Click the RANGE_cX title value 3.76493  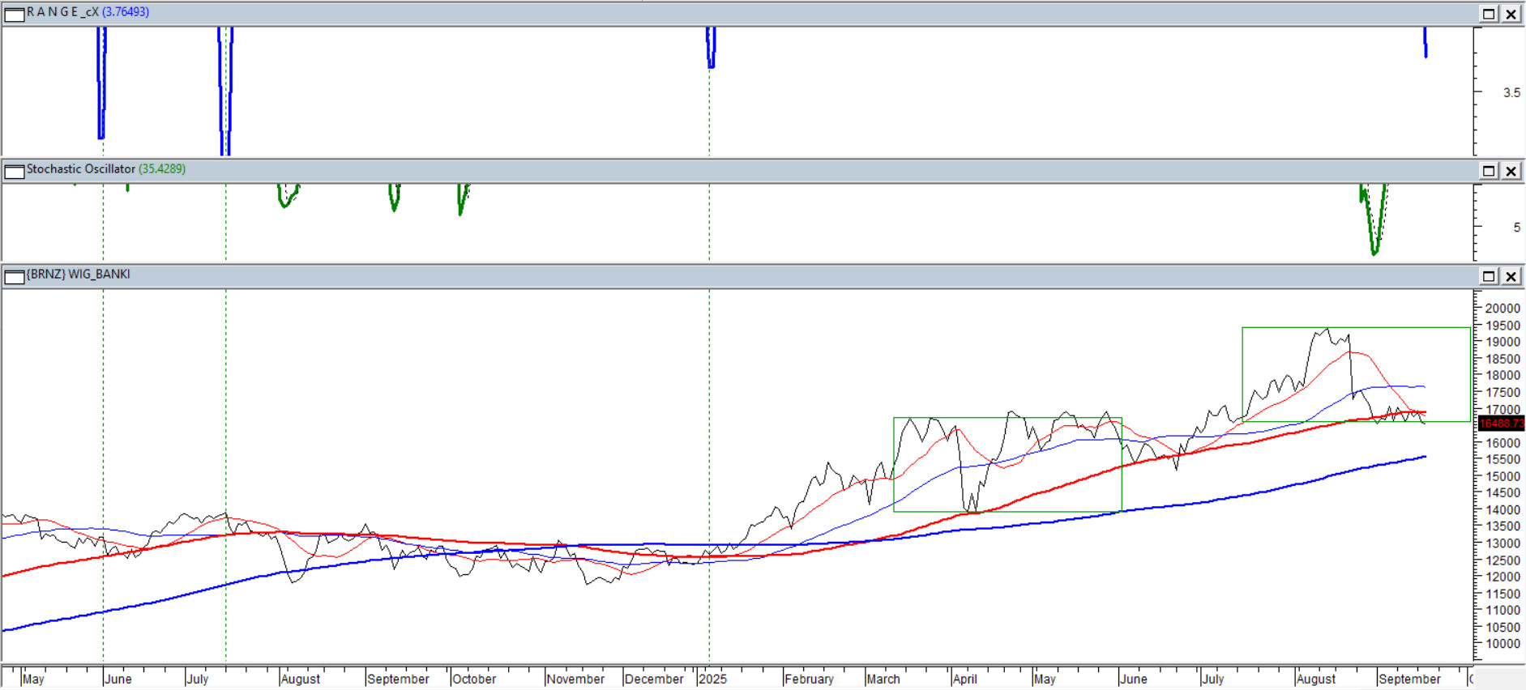point(126,12)
